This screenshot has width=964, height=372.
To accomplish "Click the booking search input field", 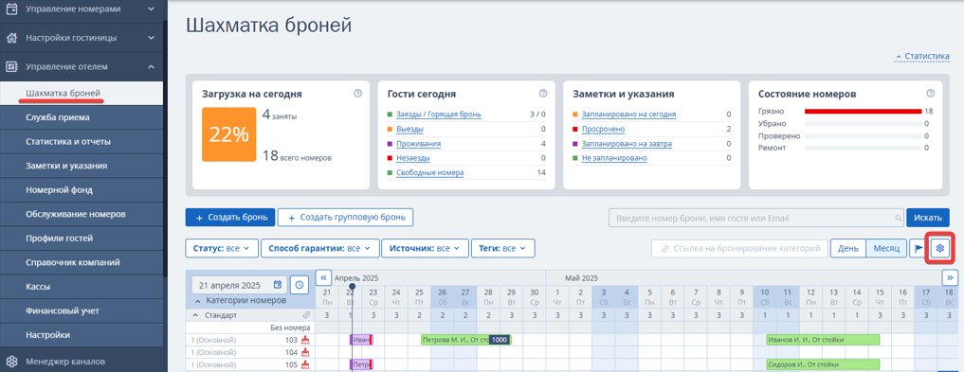I will click(x=756, y=218).
